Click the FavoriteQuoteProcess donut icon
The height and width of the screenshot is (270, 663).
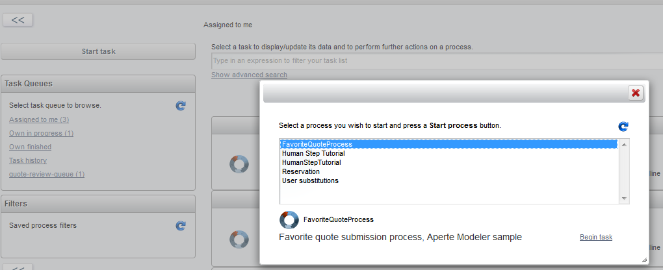tap(289, 220)
